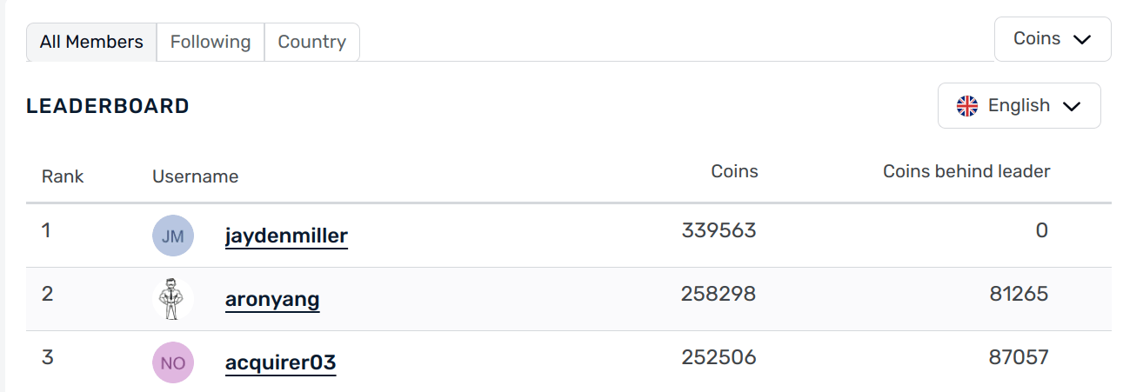Select jaydenmiller's coin total 339563
The height and width of the screenshot is (392, 1123).
719,230
